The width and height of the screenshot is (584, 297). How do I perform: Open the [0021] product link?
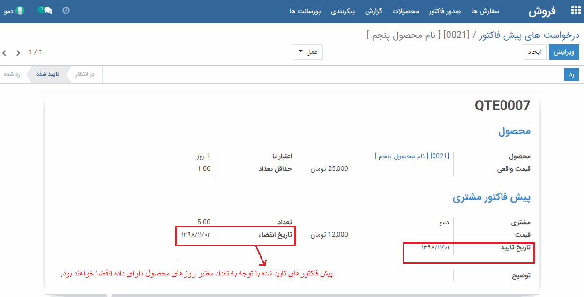coord(412,156)
